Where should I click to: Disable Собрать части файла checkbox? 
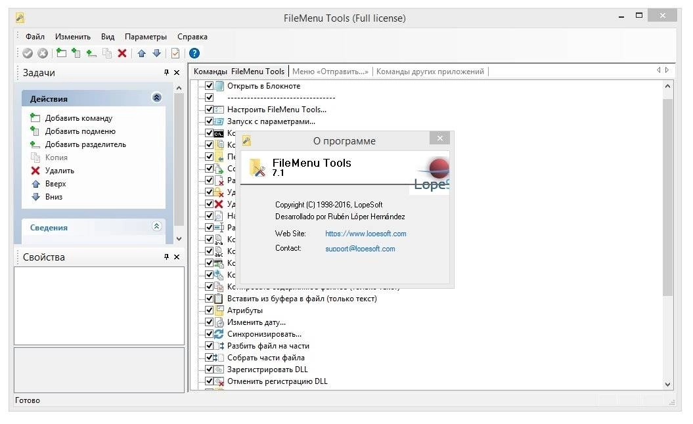tap(210, 357)
